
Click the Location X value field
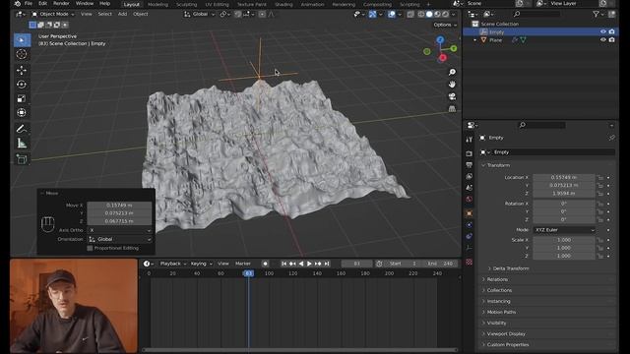(x=564, y=177)
